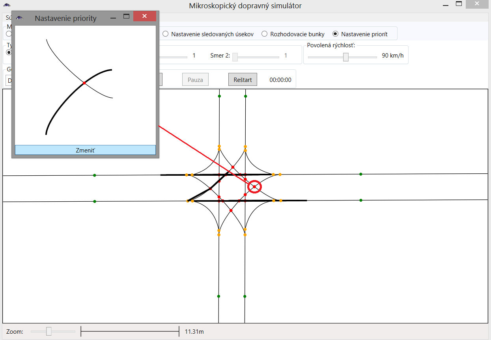Viewport: 491px width, 340px height.
Task: Select the bottommost red conflict node in the intersection
Action: click(x=231, y=210)
